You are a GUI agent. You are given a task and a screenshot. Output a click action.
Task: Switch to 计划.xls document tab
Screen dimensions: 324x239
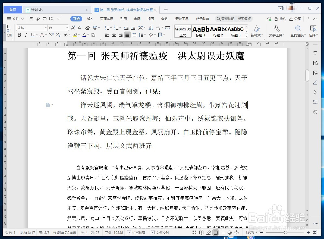tap(56, 10)
